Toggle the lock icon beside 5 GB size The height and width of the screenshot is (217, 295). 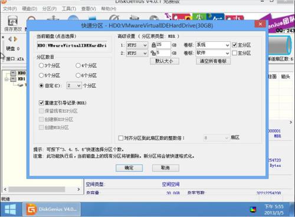point(153,53)
